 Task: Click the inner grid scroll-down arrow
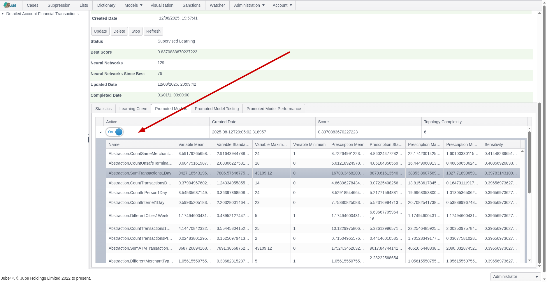tap(529, 260)
